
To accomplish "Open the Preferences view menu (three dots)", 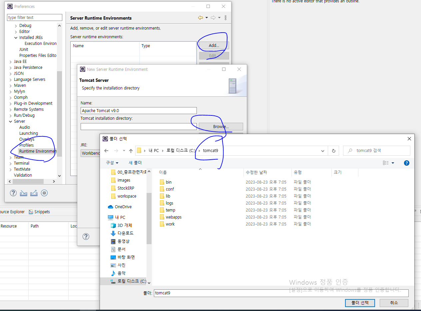I will [225, 18].
